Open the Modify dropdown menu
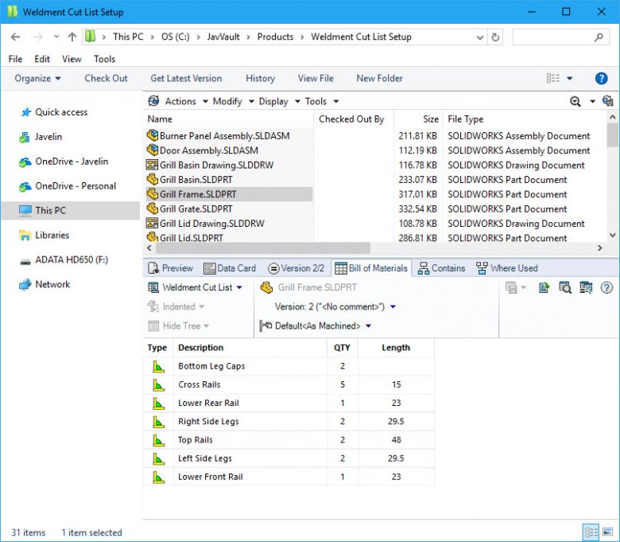Image resolution: width=620 pixels, height=542 pixels. [233, 101]
